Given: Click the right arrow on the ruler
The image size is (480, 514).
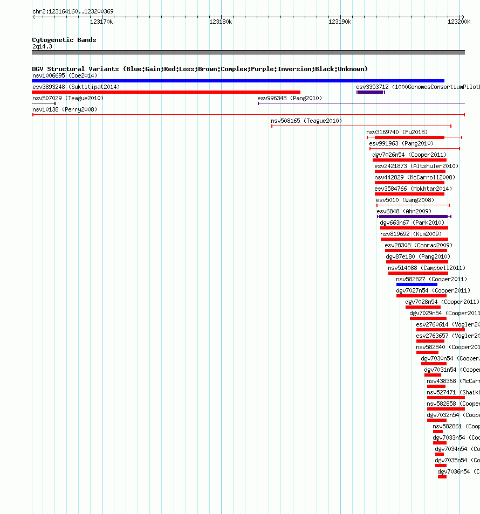Looking at the screenshot, I should click(x=463, y=17).
